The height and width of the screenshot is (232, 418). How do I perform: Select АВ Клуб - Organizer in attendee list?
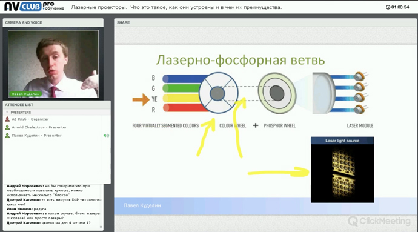click(x=30, y=119)
